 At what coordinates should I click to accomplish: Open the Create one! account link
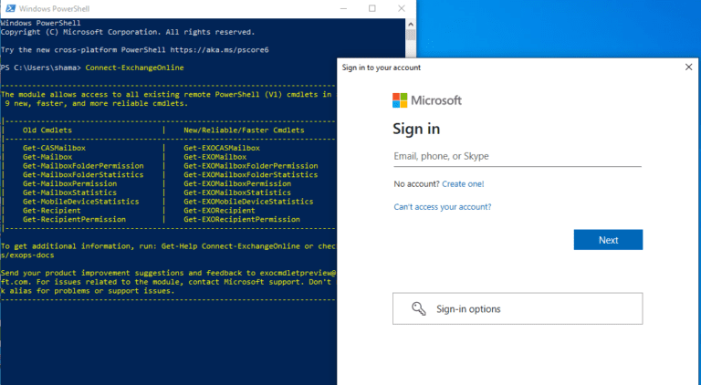click(463, 184)
